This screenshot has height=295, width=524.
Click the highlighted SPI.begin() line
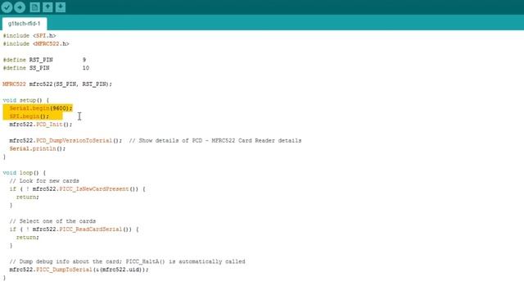coord(29,116)
